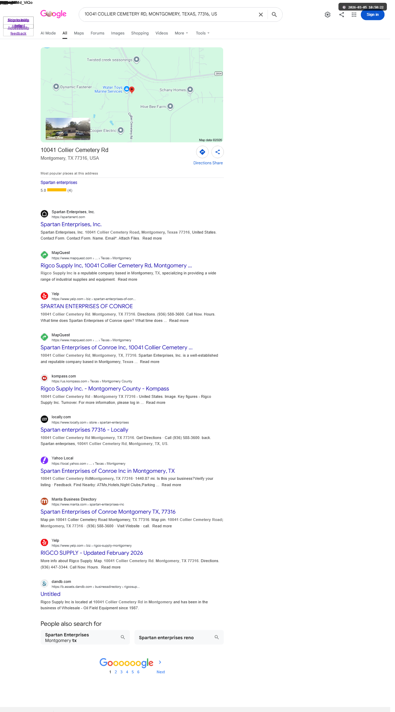Screen dimensions: 395x712
Task: Select the Twisted creek seasonings map marker
Action: (x=137, y=60)
